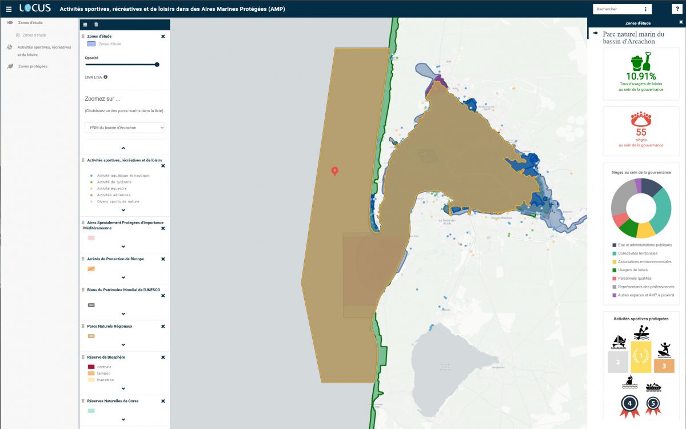Click 'Associations environnementales' legend entry
The image size is (686, 429).
pos(645,262)
